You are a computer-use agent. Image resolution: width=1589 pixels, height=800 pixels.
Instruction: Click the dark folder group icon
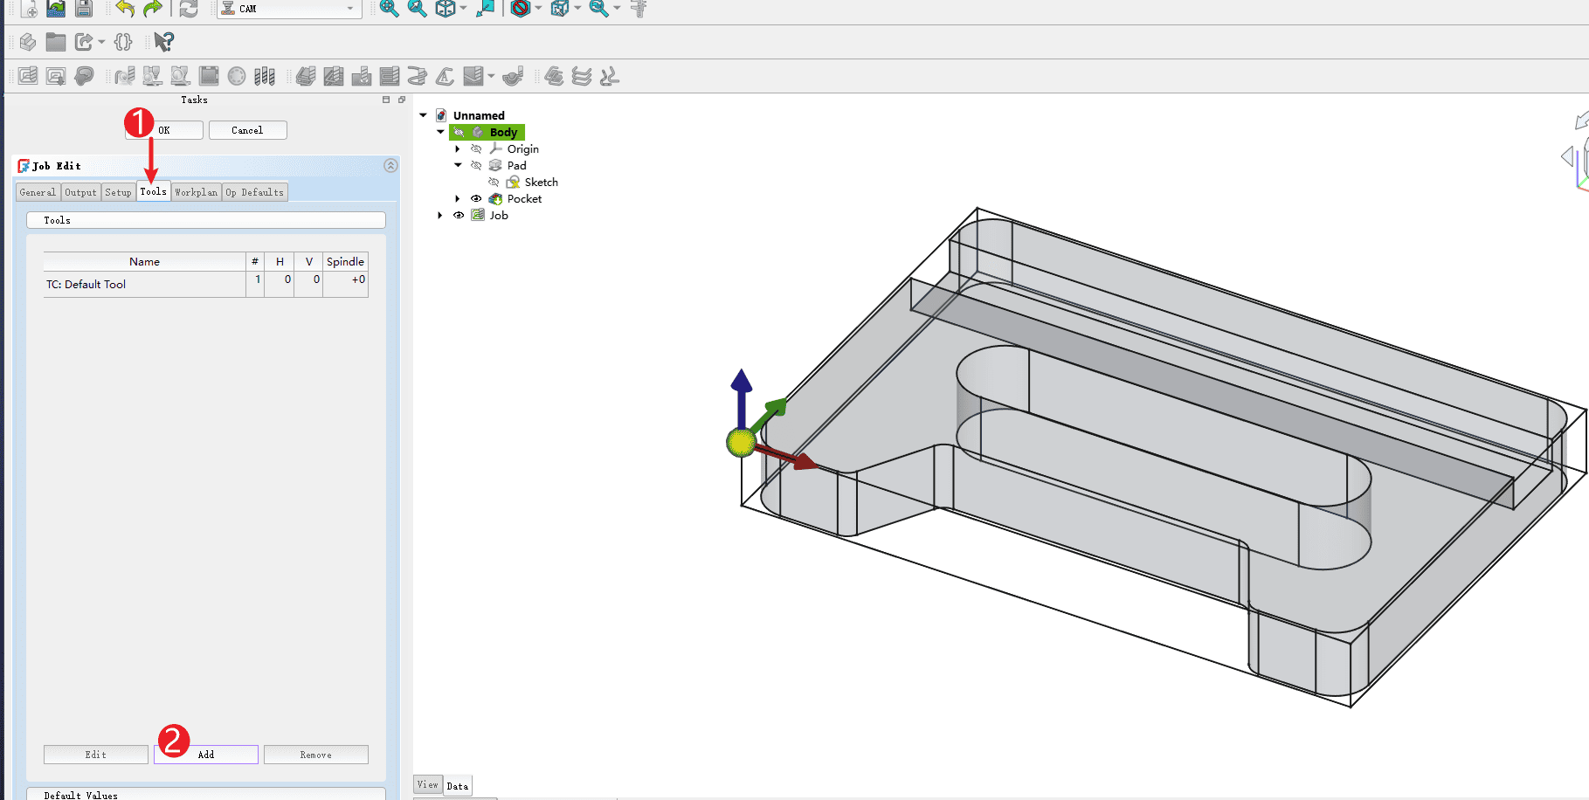[x=56, y=42]
